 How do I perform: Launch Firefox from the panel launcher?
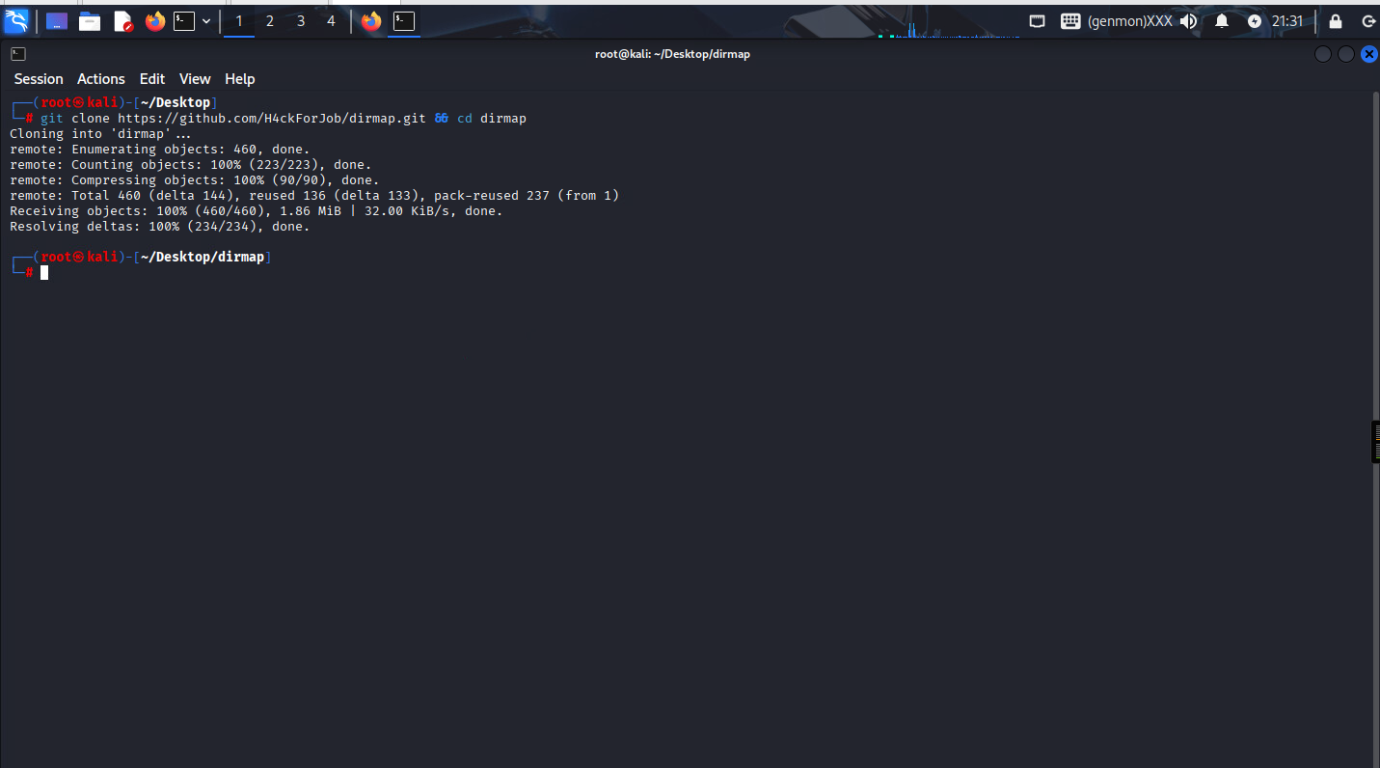155,21
